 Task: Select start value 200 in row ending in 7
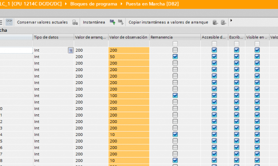coord(91,154)
